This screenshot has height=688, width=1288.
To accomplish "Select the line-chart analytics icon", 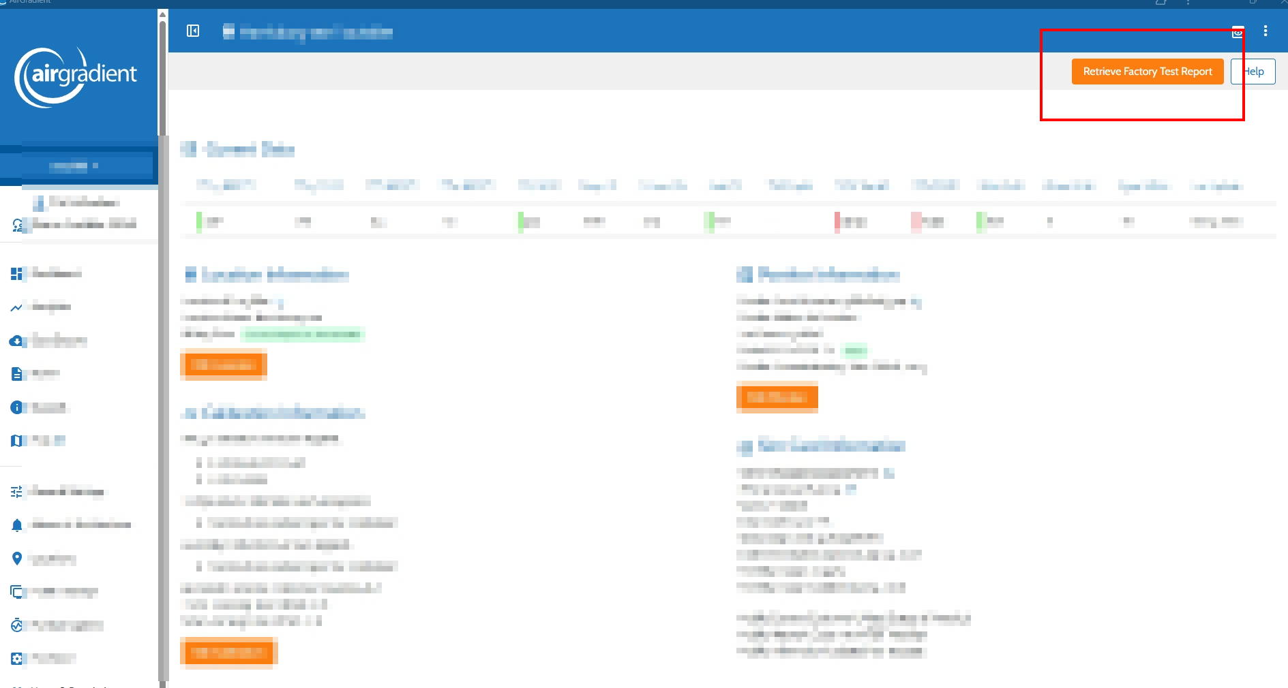I will pyautogui.click(x=16, y=307).
